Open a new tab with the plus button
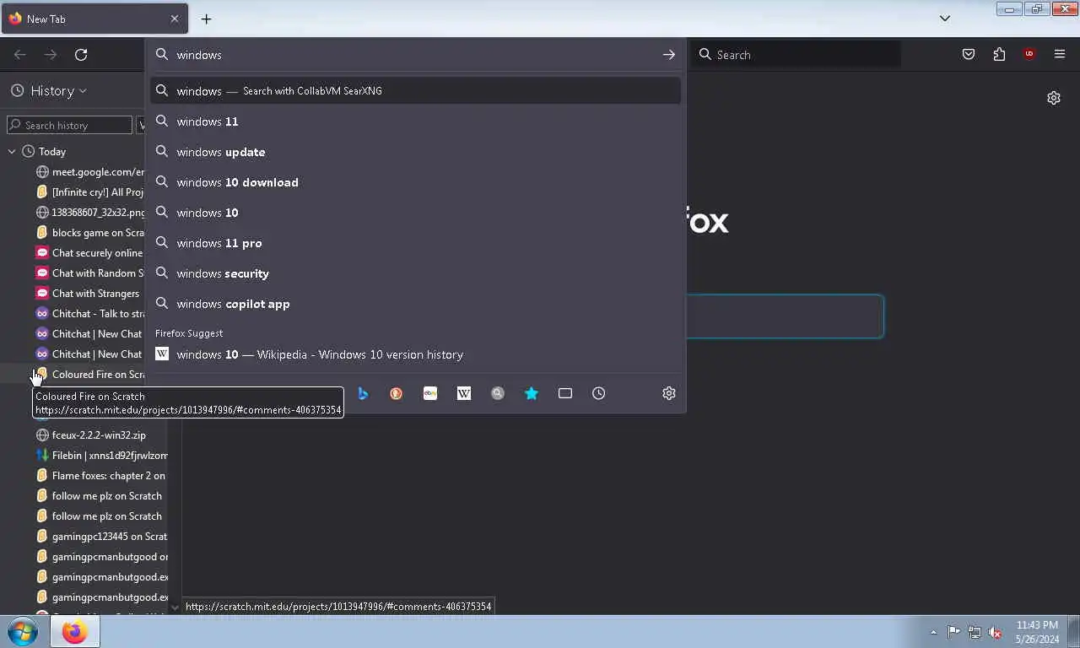Screen dimensions: 1080x648 [x=206, y=19]
